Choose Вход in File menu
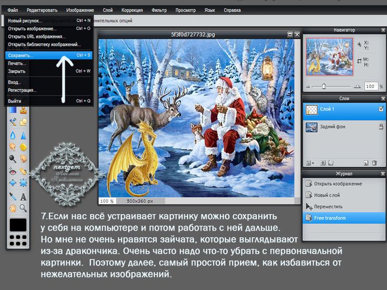 point(49,82)
